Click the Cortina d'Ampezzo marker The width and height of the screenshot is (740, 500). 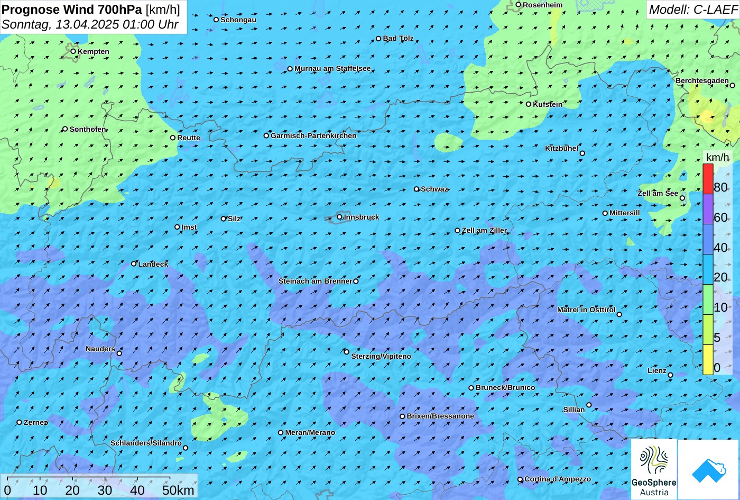(x=520, y=479)
